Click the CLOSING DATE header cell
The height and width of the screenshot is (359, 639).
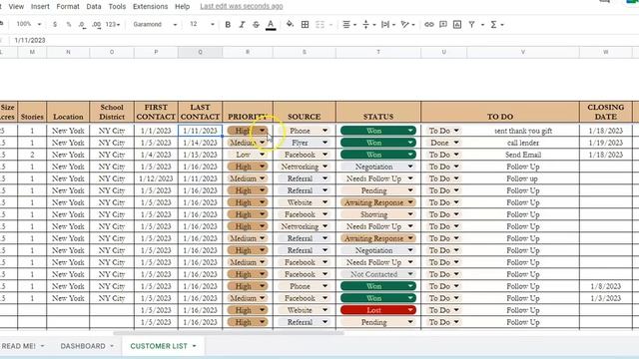tap(606, 112)
